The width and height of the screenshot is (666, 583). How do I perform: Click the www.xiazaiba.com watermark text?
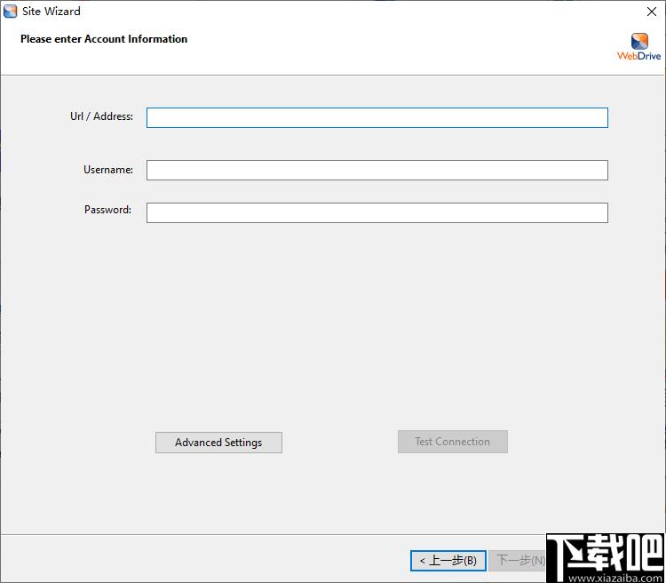(606, 576)
